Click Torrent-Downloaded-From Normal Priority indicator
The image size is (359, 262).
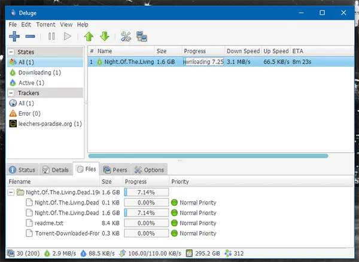[x=174, y=233]
